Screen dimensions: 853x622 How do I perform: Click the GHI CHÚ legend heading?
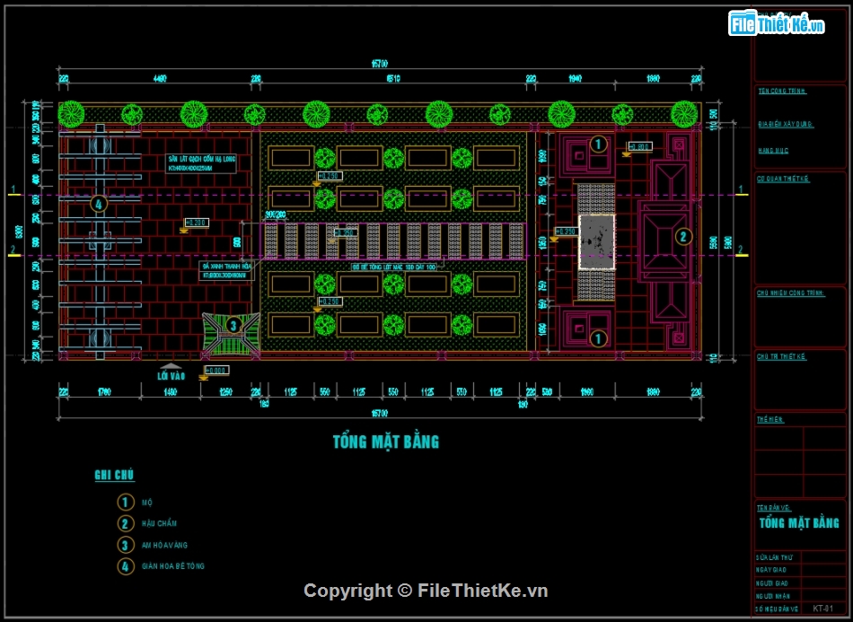114,476
